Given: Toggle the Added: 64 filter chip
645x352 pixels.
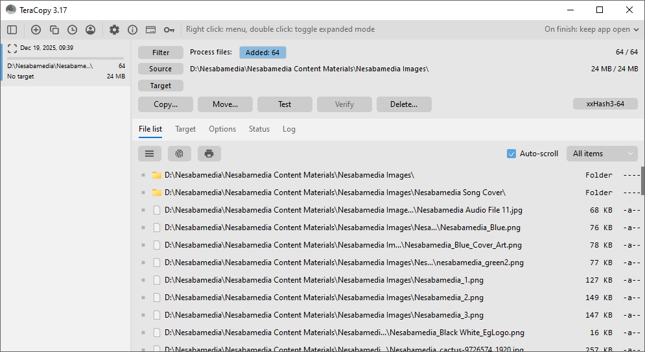Looking at the screenshot, I should coord(263,53).
